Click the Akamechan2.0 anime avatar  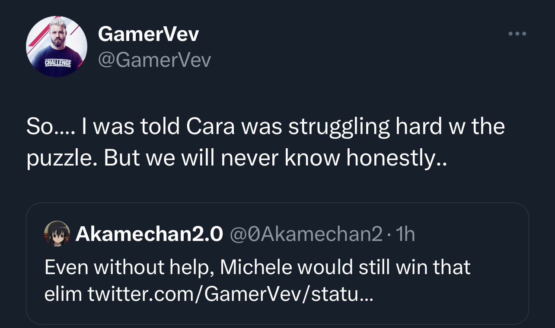[57, 234]
